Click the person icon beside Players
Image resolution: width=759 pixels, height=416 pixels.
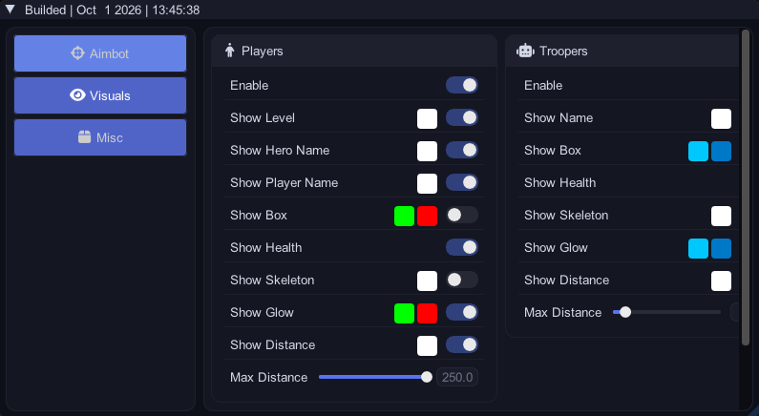(x=230, y=51)
